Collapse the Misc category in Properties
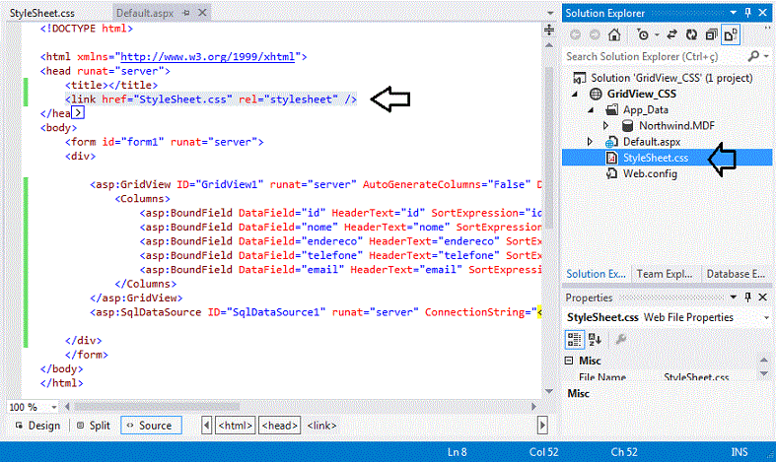 pyautogui.click(x=569, y=361)
